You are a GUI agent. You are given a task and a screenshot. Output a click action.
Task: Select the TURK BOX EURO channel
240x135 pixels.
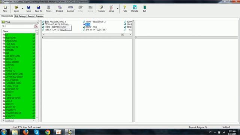click(13, 83)
